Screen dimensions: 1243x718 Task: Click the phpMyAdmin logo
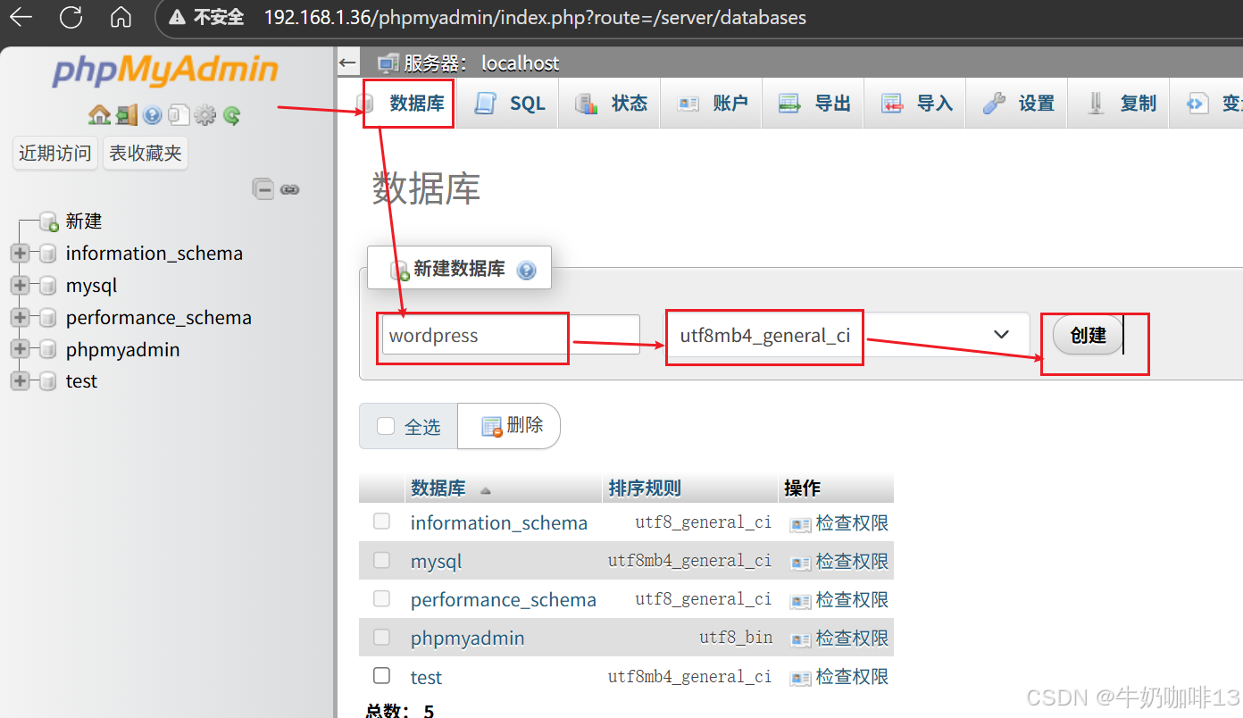(x=165, y=70)
